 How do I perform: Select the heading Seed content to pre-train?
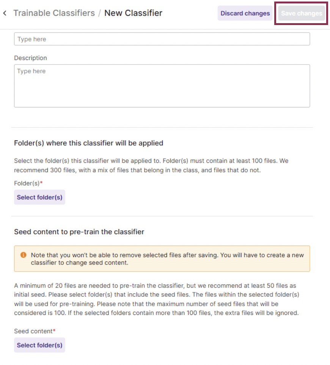79,232
